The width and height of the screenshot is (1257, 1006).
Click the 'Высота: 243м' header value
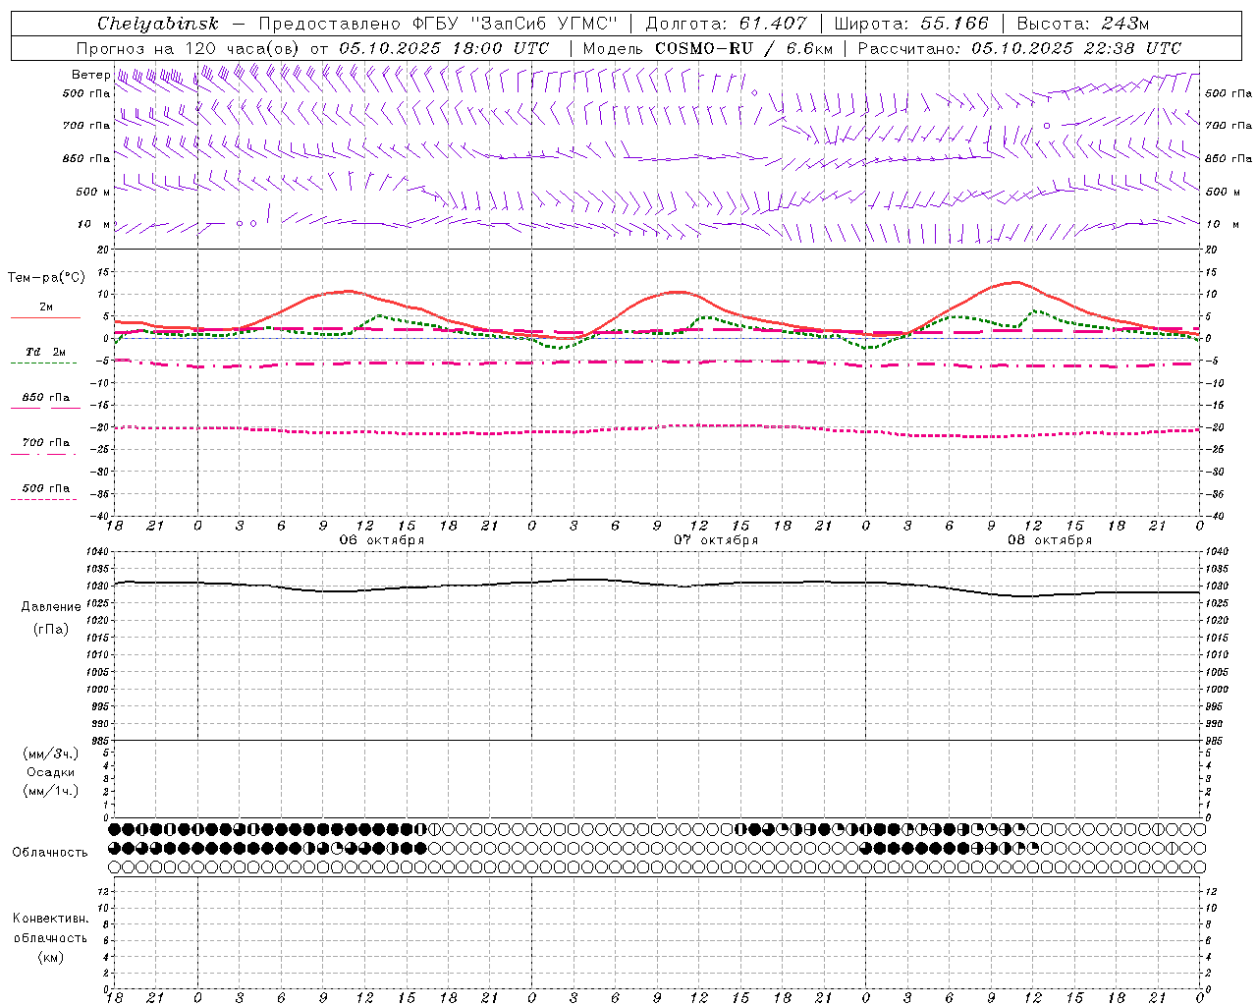click(1083, 24)
